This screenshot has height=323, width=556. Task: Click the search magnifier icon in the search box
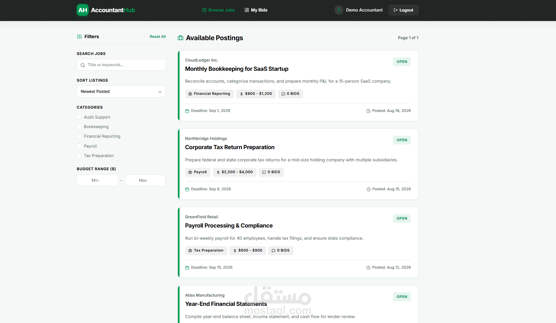(x=83, y=65)
